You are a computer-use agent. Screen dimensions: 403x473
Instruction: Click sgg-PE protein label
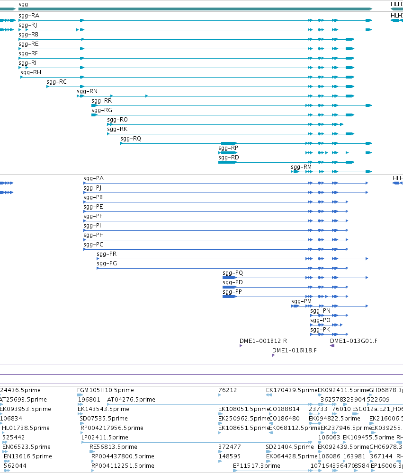(93, 207)
